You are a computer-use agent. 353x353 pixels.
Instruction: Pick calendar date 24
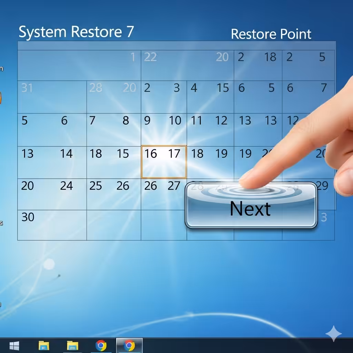[67, 186]
